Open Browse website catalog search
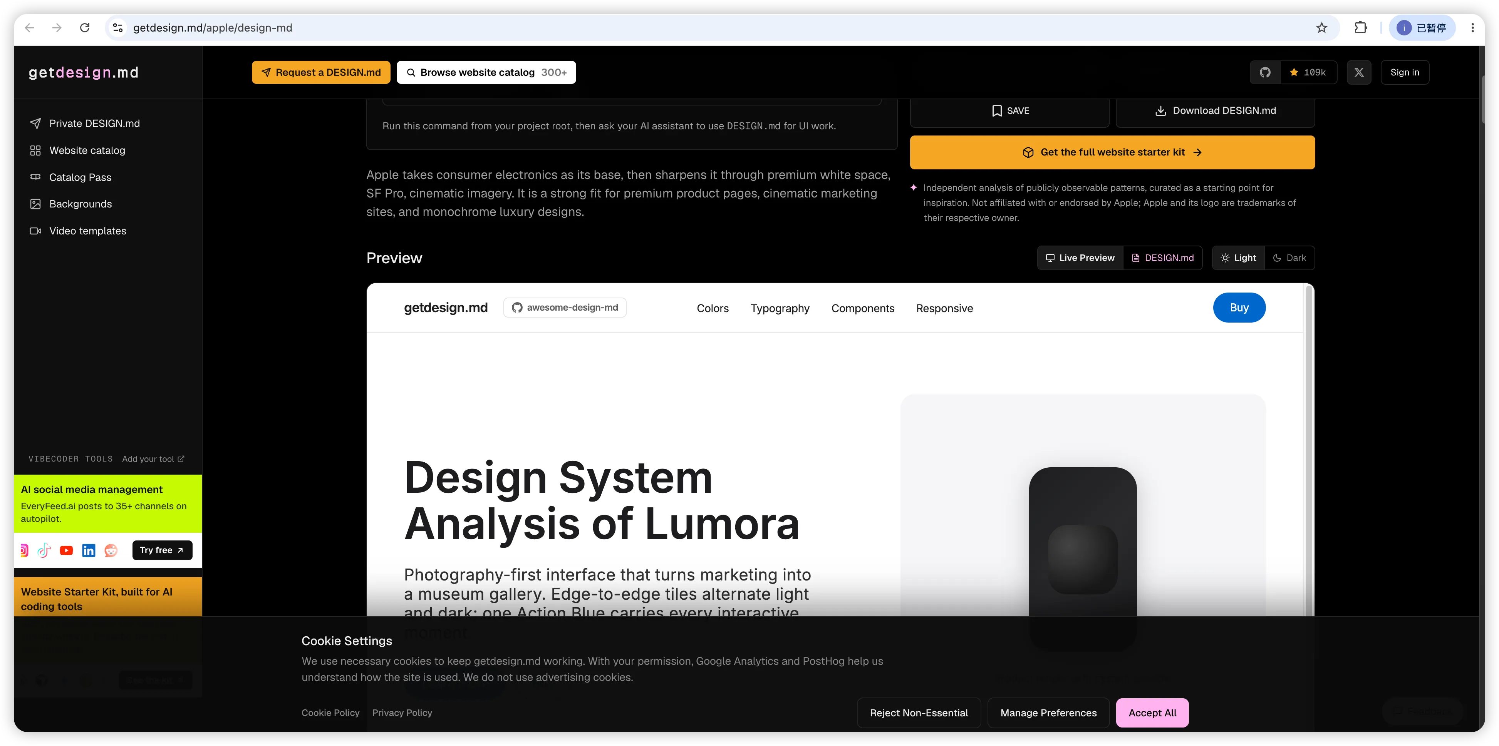Viewport: 1499px width, 746px height. coord(486,73)
